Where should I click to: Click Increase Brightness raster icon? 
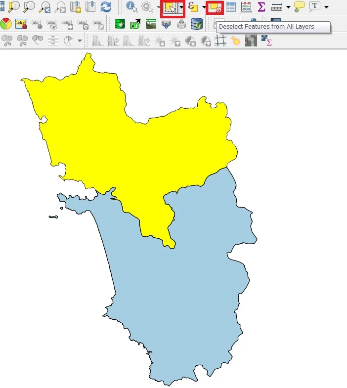pyautogui.click(x=159, y=41)
